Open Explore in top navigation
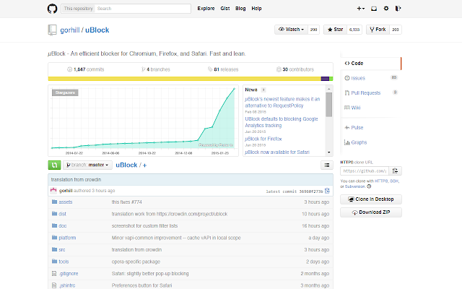 [206, 9]
